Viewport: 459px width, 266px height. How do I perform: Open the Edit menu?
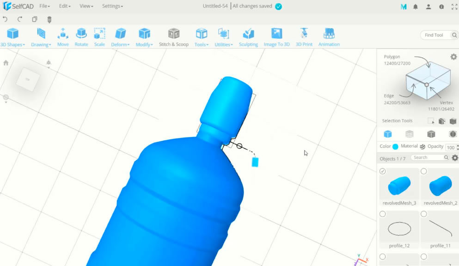tap(65, 6)
